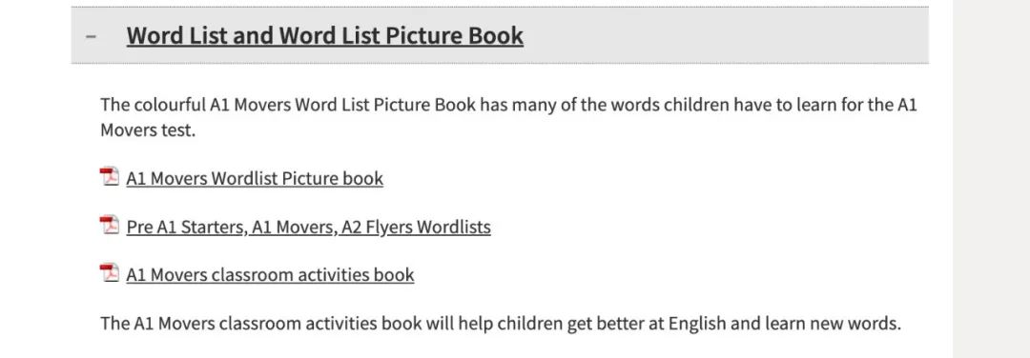1030x358 pixels.
Task: Click the sentence about the classroom activities book helping children
Action: click(501, 324)
